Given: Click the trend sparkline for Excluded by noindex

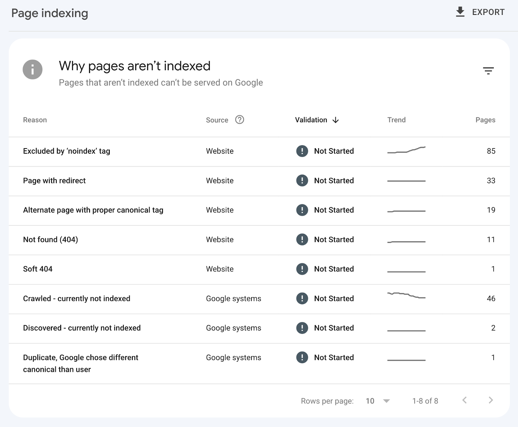Looking at the screenshot, I should (406, 149).
